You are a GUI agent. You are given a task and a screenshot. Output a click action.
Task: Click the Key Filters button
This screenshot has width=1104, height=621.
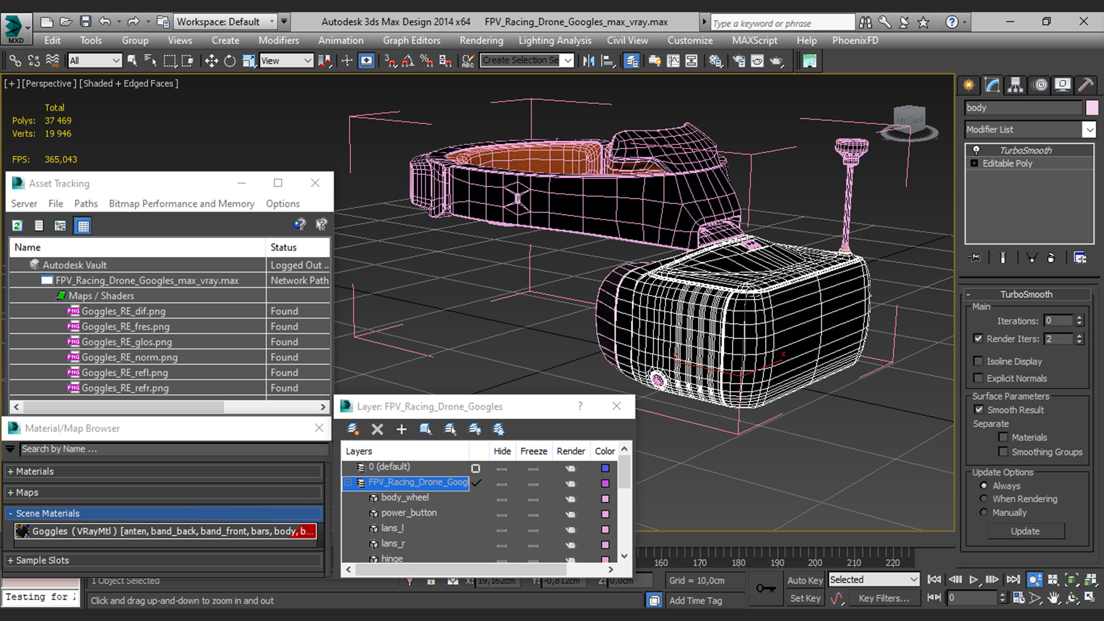tap(883, 598)
